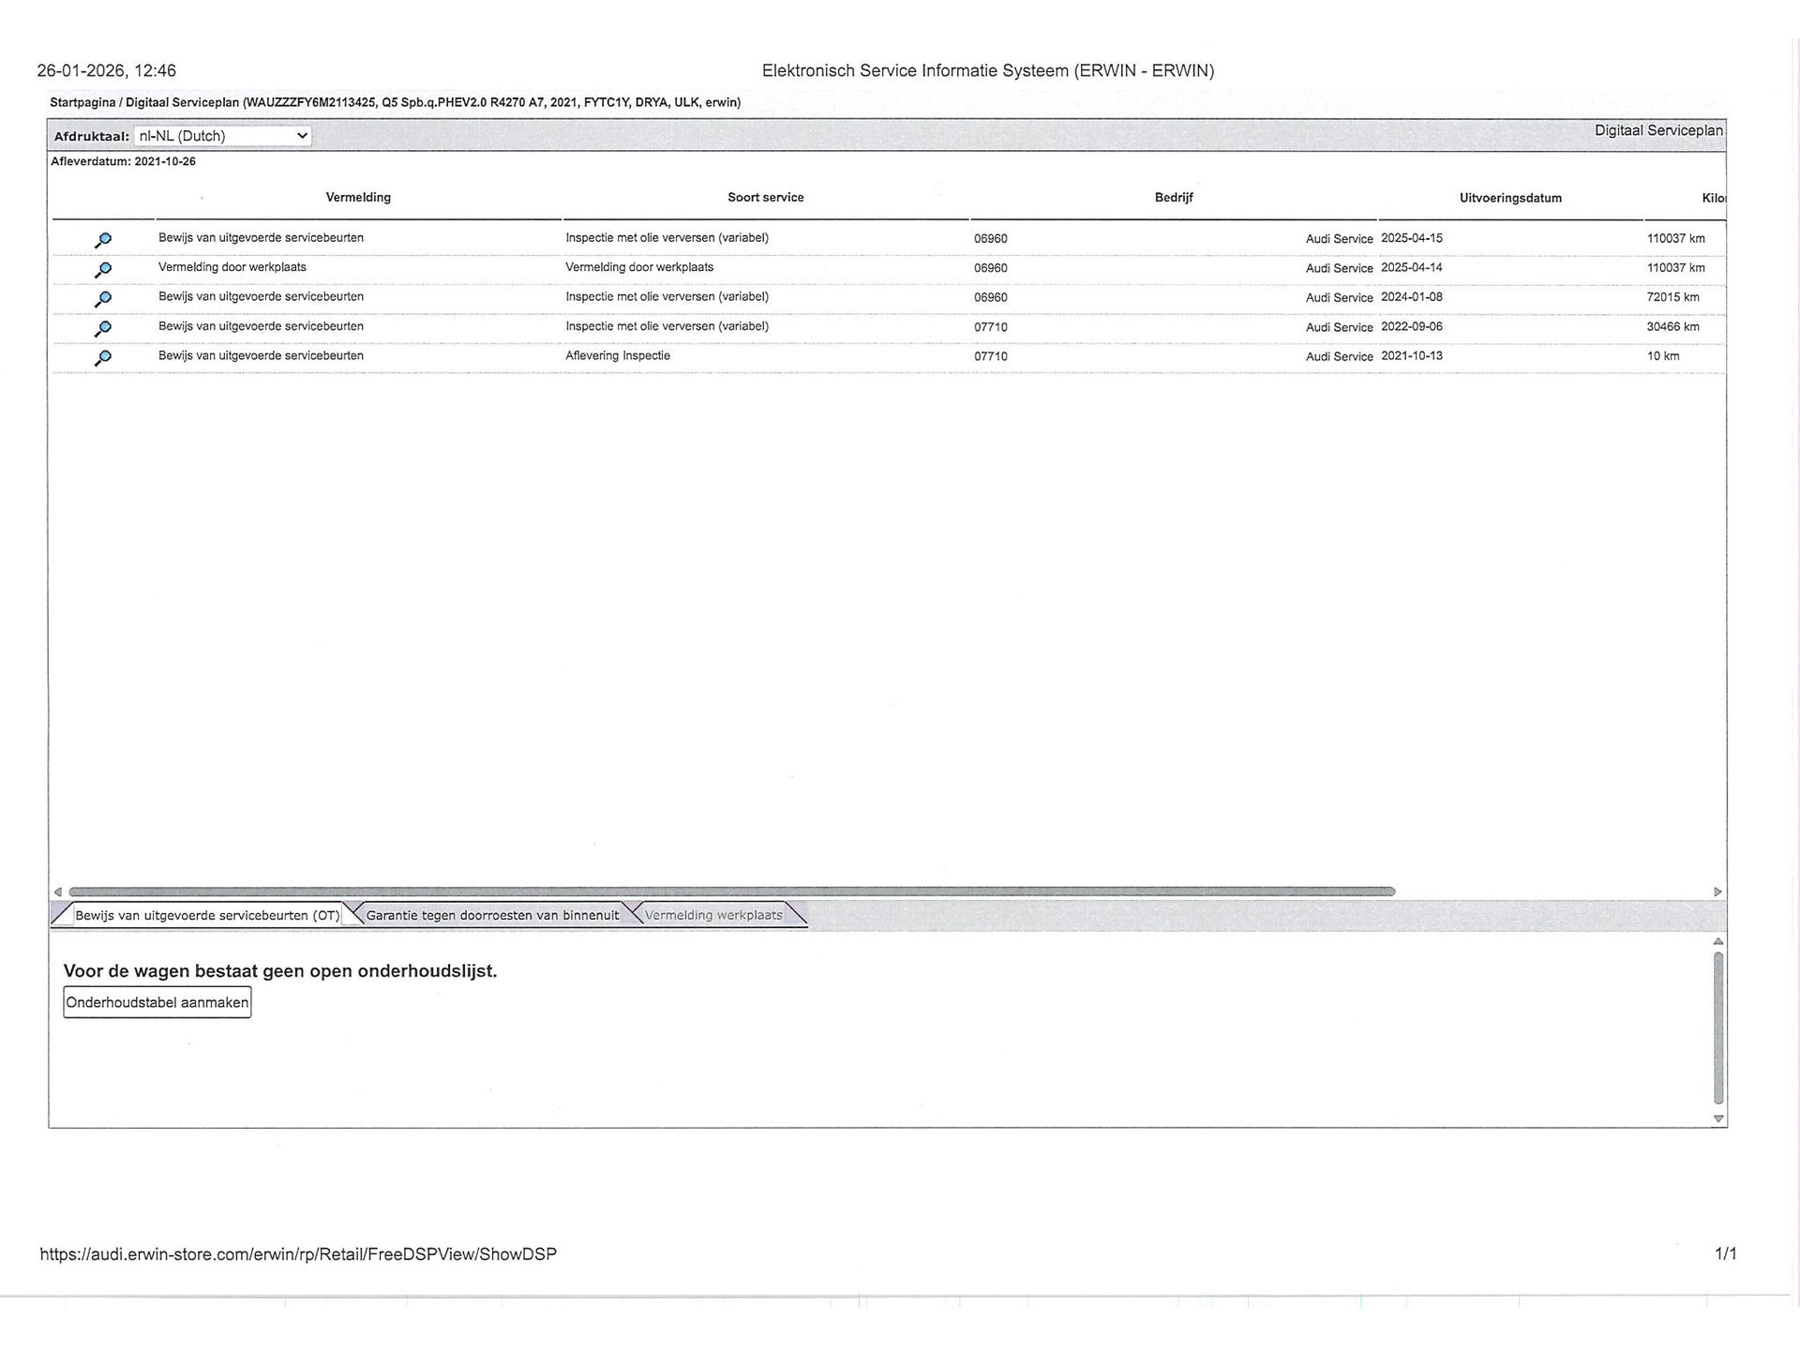1800x1350 pixels.
Task: Open details magnifier for 2025-04-15 service entry
Action: point(103,240)
